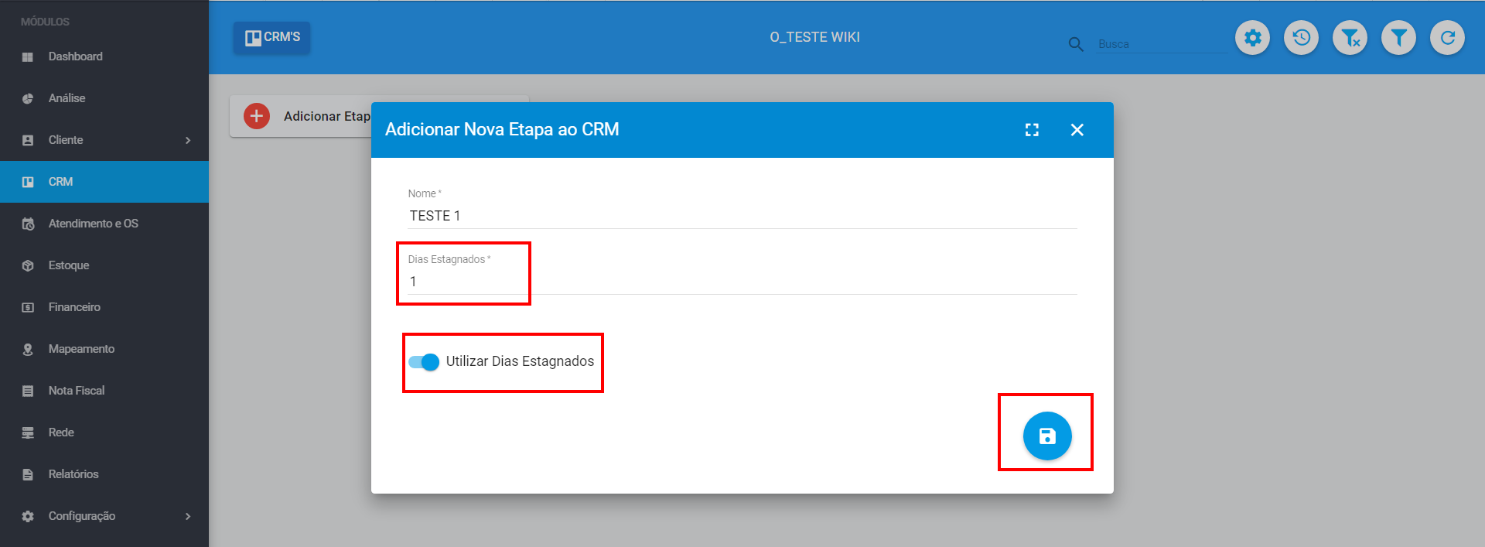Click the dialog title Adicionar Nova Etapa ao CRM
Viewport: 1485px width, 547px height.
502,129
